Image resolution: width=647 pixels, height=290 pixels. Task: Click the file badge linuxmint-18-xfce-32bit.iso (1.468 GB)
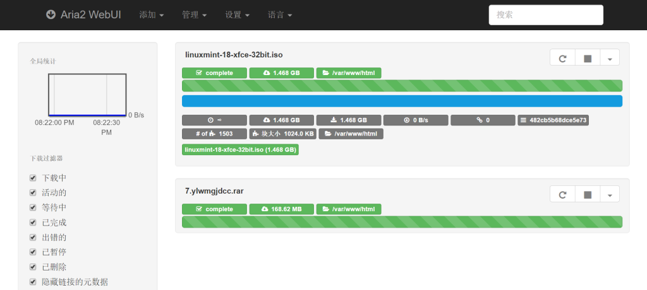click(240, 150)
